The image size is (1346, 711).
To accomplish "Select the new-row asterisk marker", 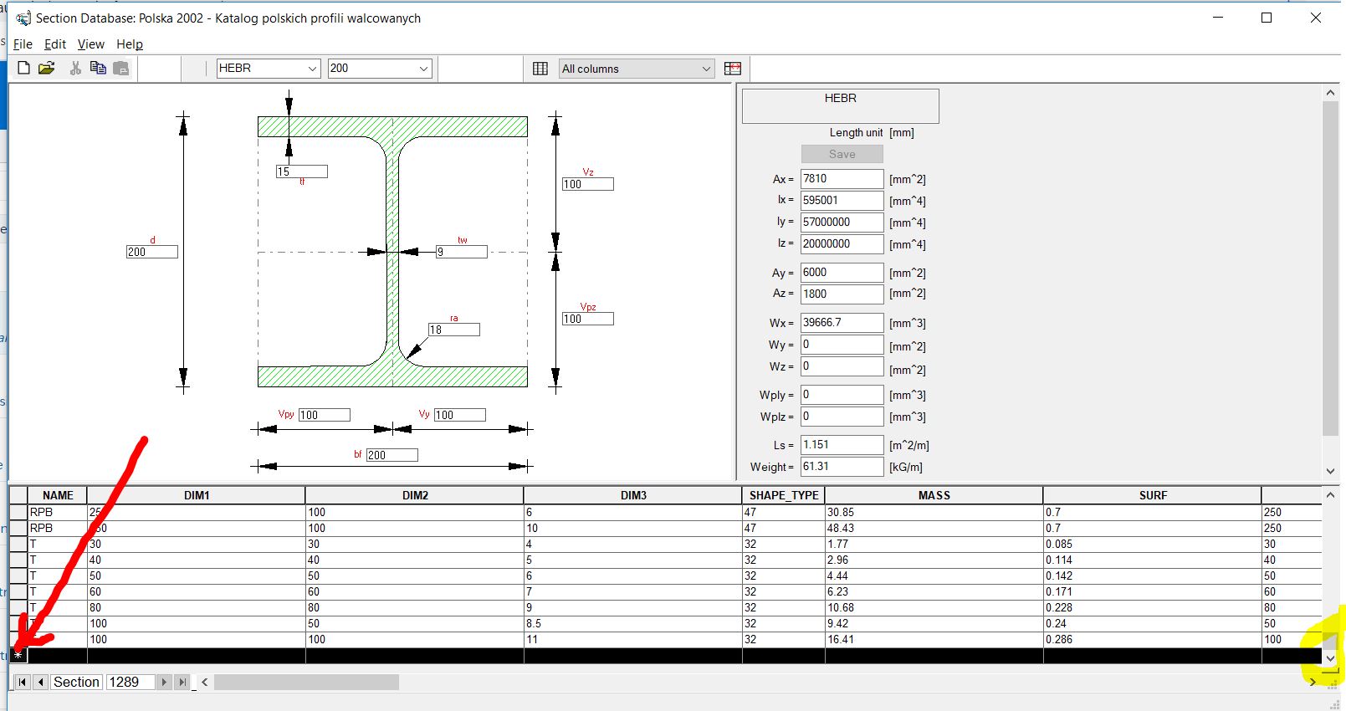I will (18, 656).
